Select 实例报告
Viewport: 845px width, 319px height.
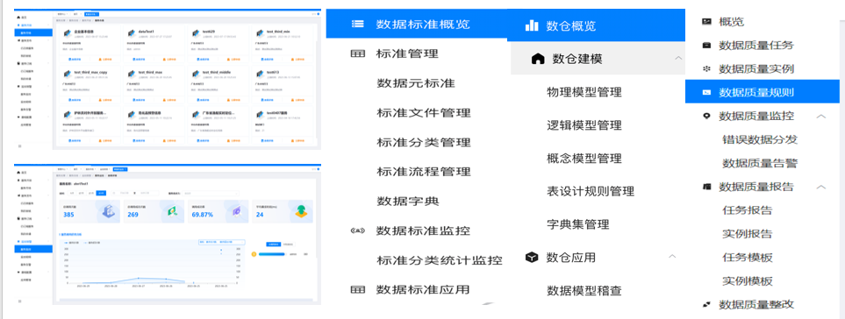748,233
